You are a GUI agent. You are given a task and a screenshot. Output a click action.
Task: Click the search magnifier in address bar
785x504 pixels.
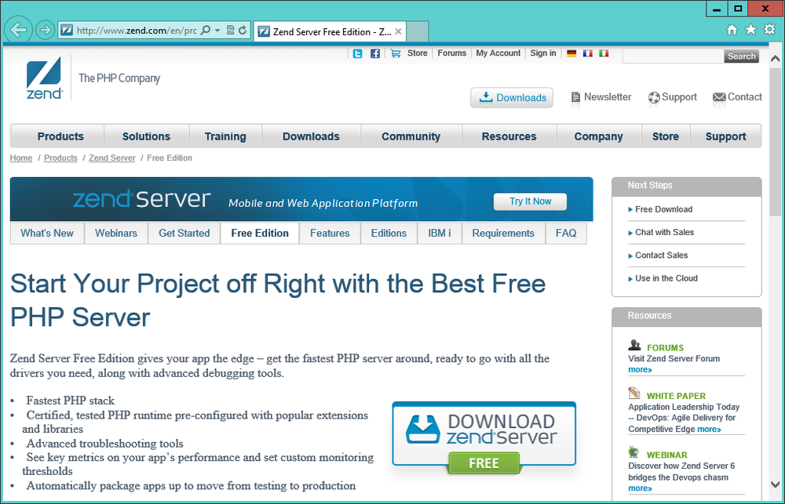pos(205,31)
